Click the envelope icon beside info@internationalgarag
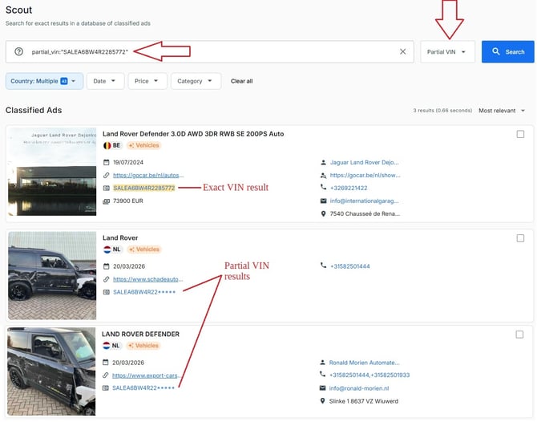This screenshot has height=422, width=537. coord(323,201)
